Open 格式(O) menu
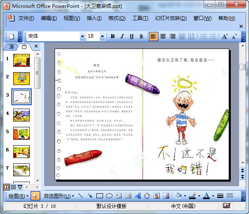Viewport: 249px width, 214px height. pos(117,18)
